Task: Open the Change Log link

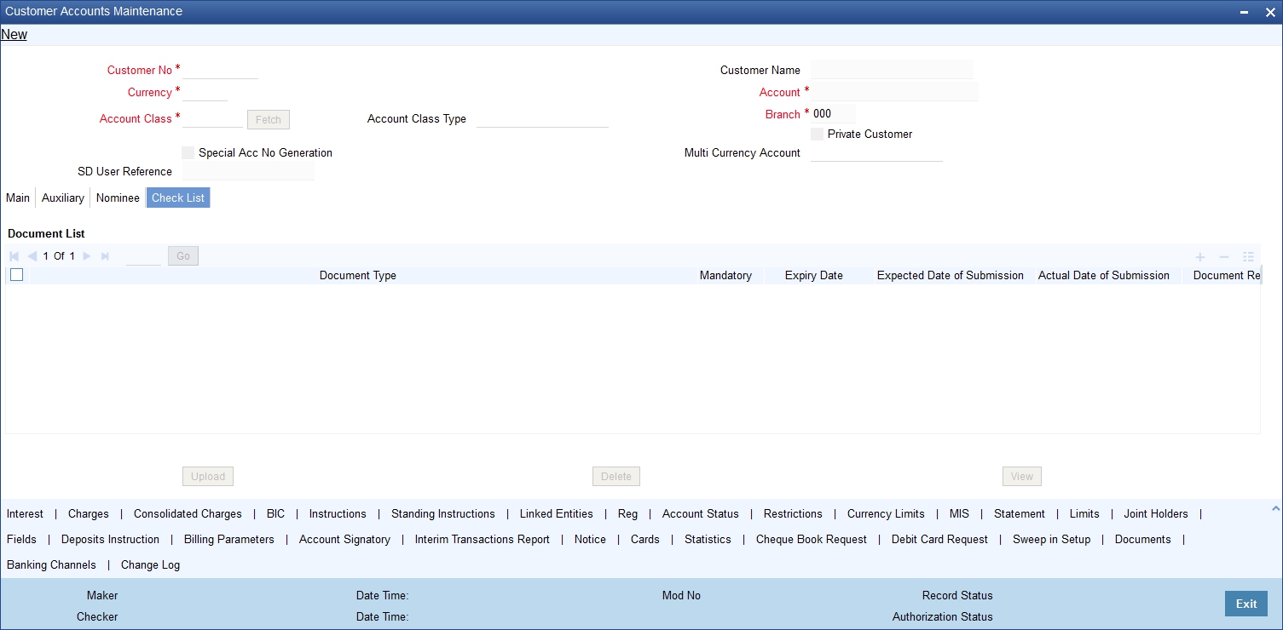Action: click(x=150, y=564)
